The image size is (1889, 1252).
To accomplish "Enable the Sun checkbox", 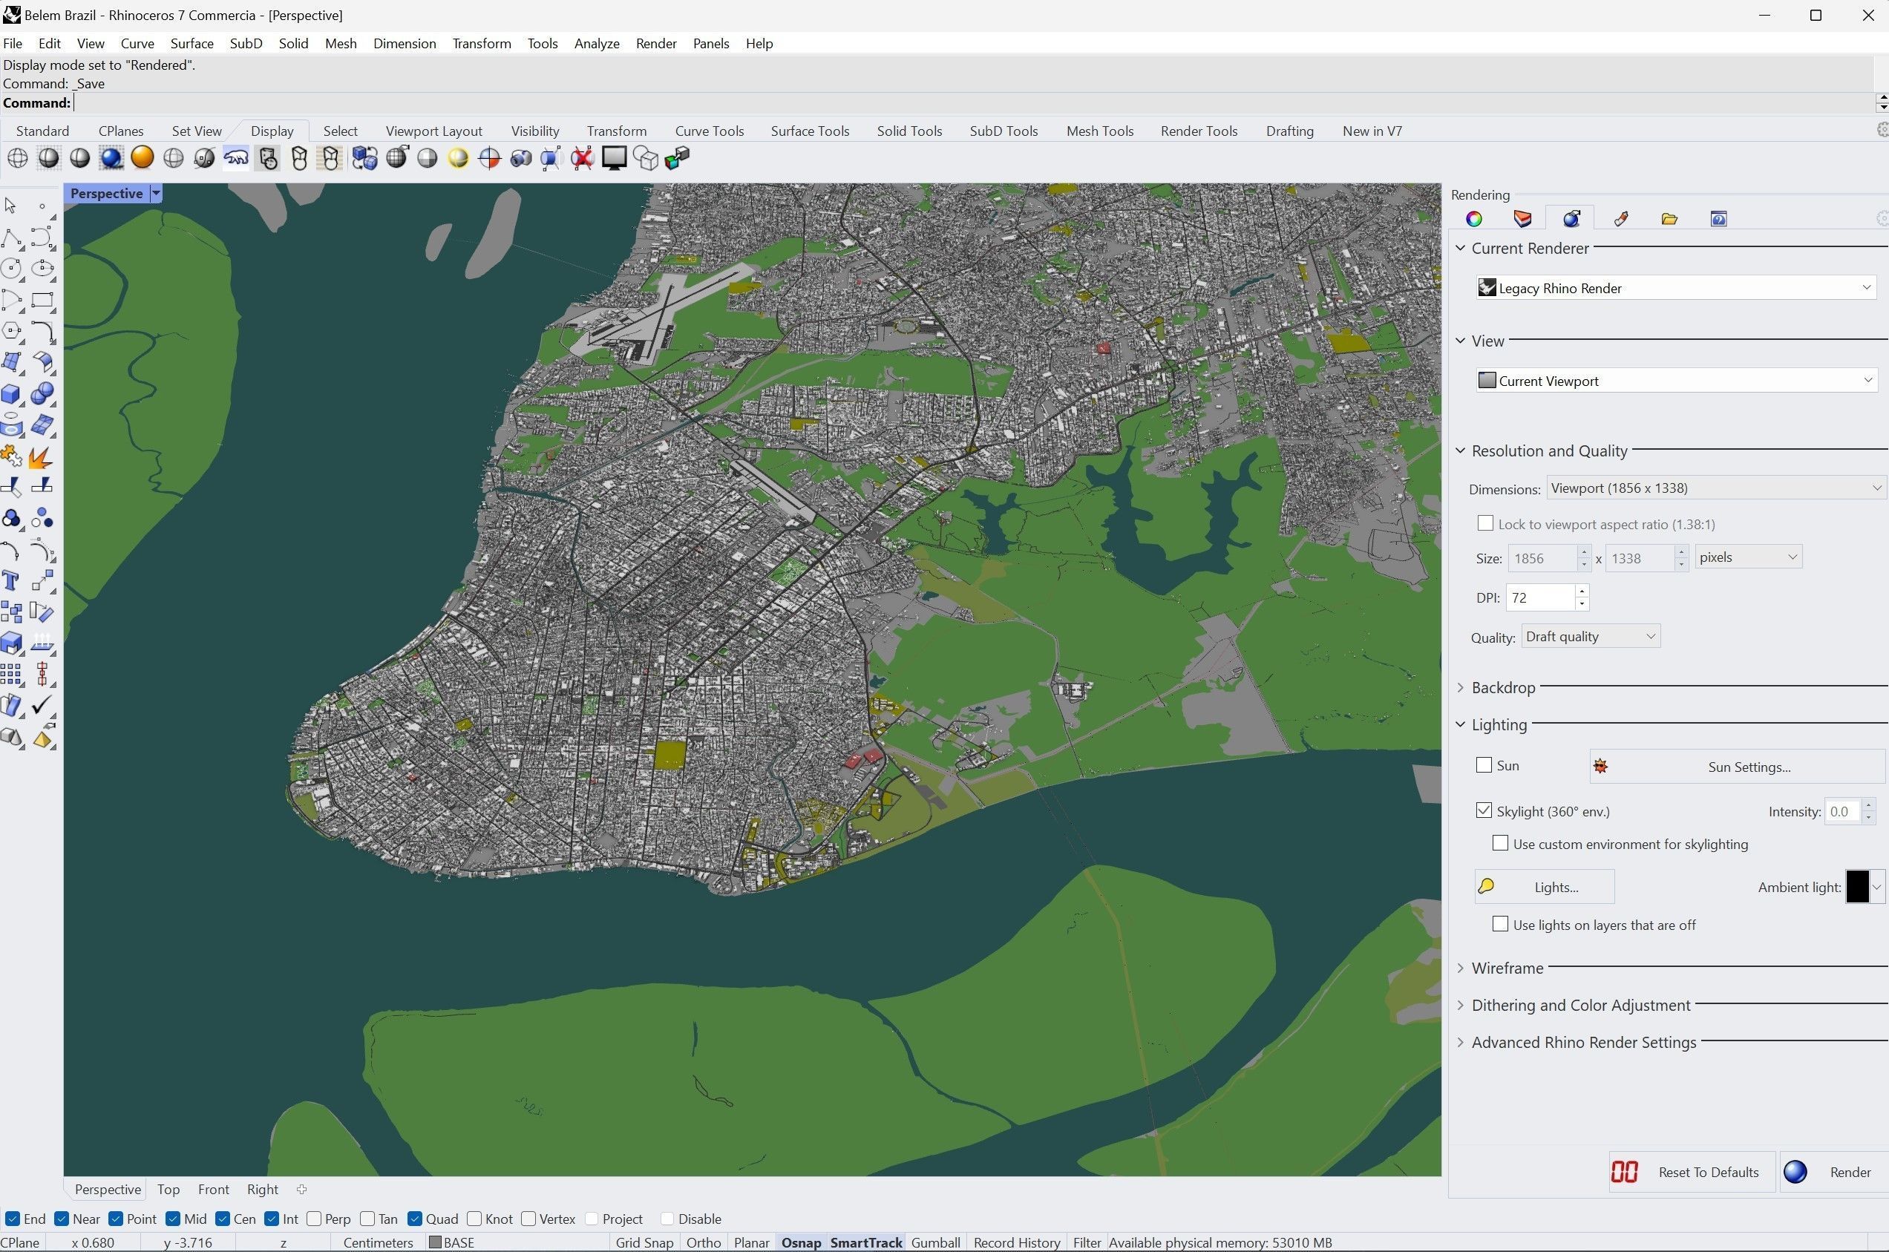I will click(x=1484, y=764).
